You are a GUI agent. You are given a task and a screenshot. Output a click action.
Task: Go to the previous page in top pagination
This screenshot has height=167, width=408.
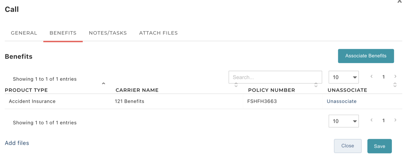coord(371,76)
